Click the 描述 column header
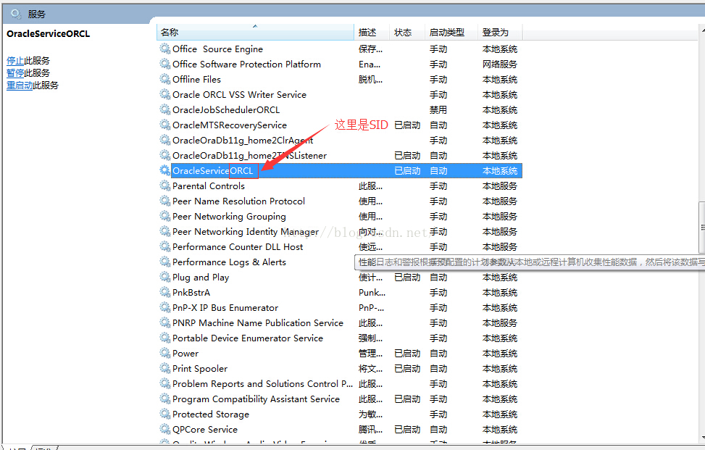The image size is (705, 450). pos(372,33)
